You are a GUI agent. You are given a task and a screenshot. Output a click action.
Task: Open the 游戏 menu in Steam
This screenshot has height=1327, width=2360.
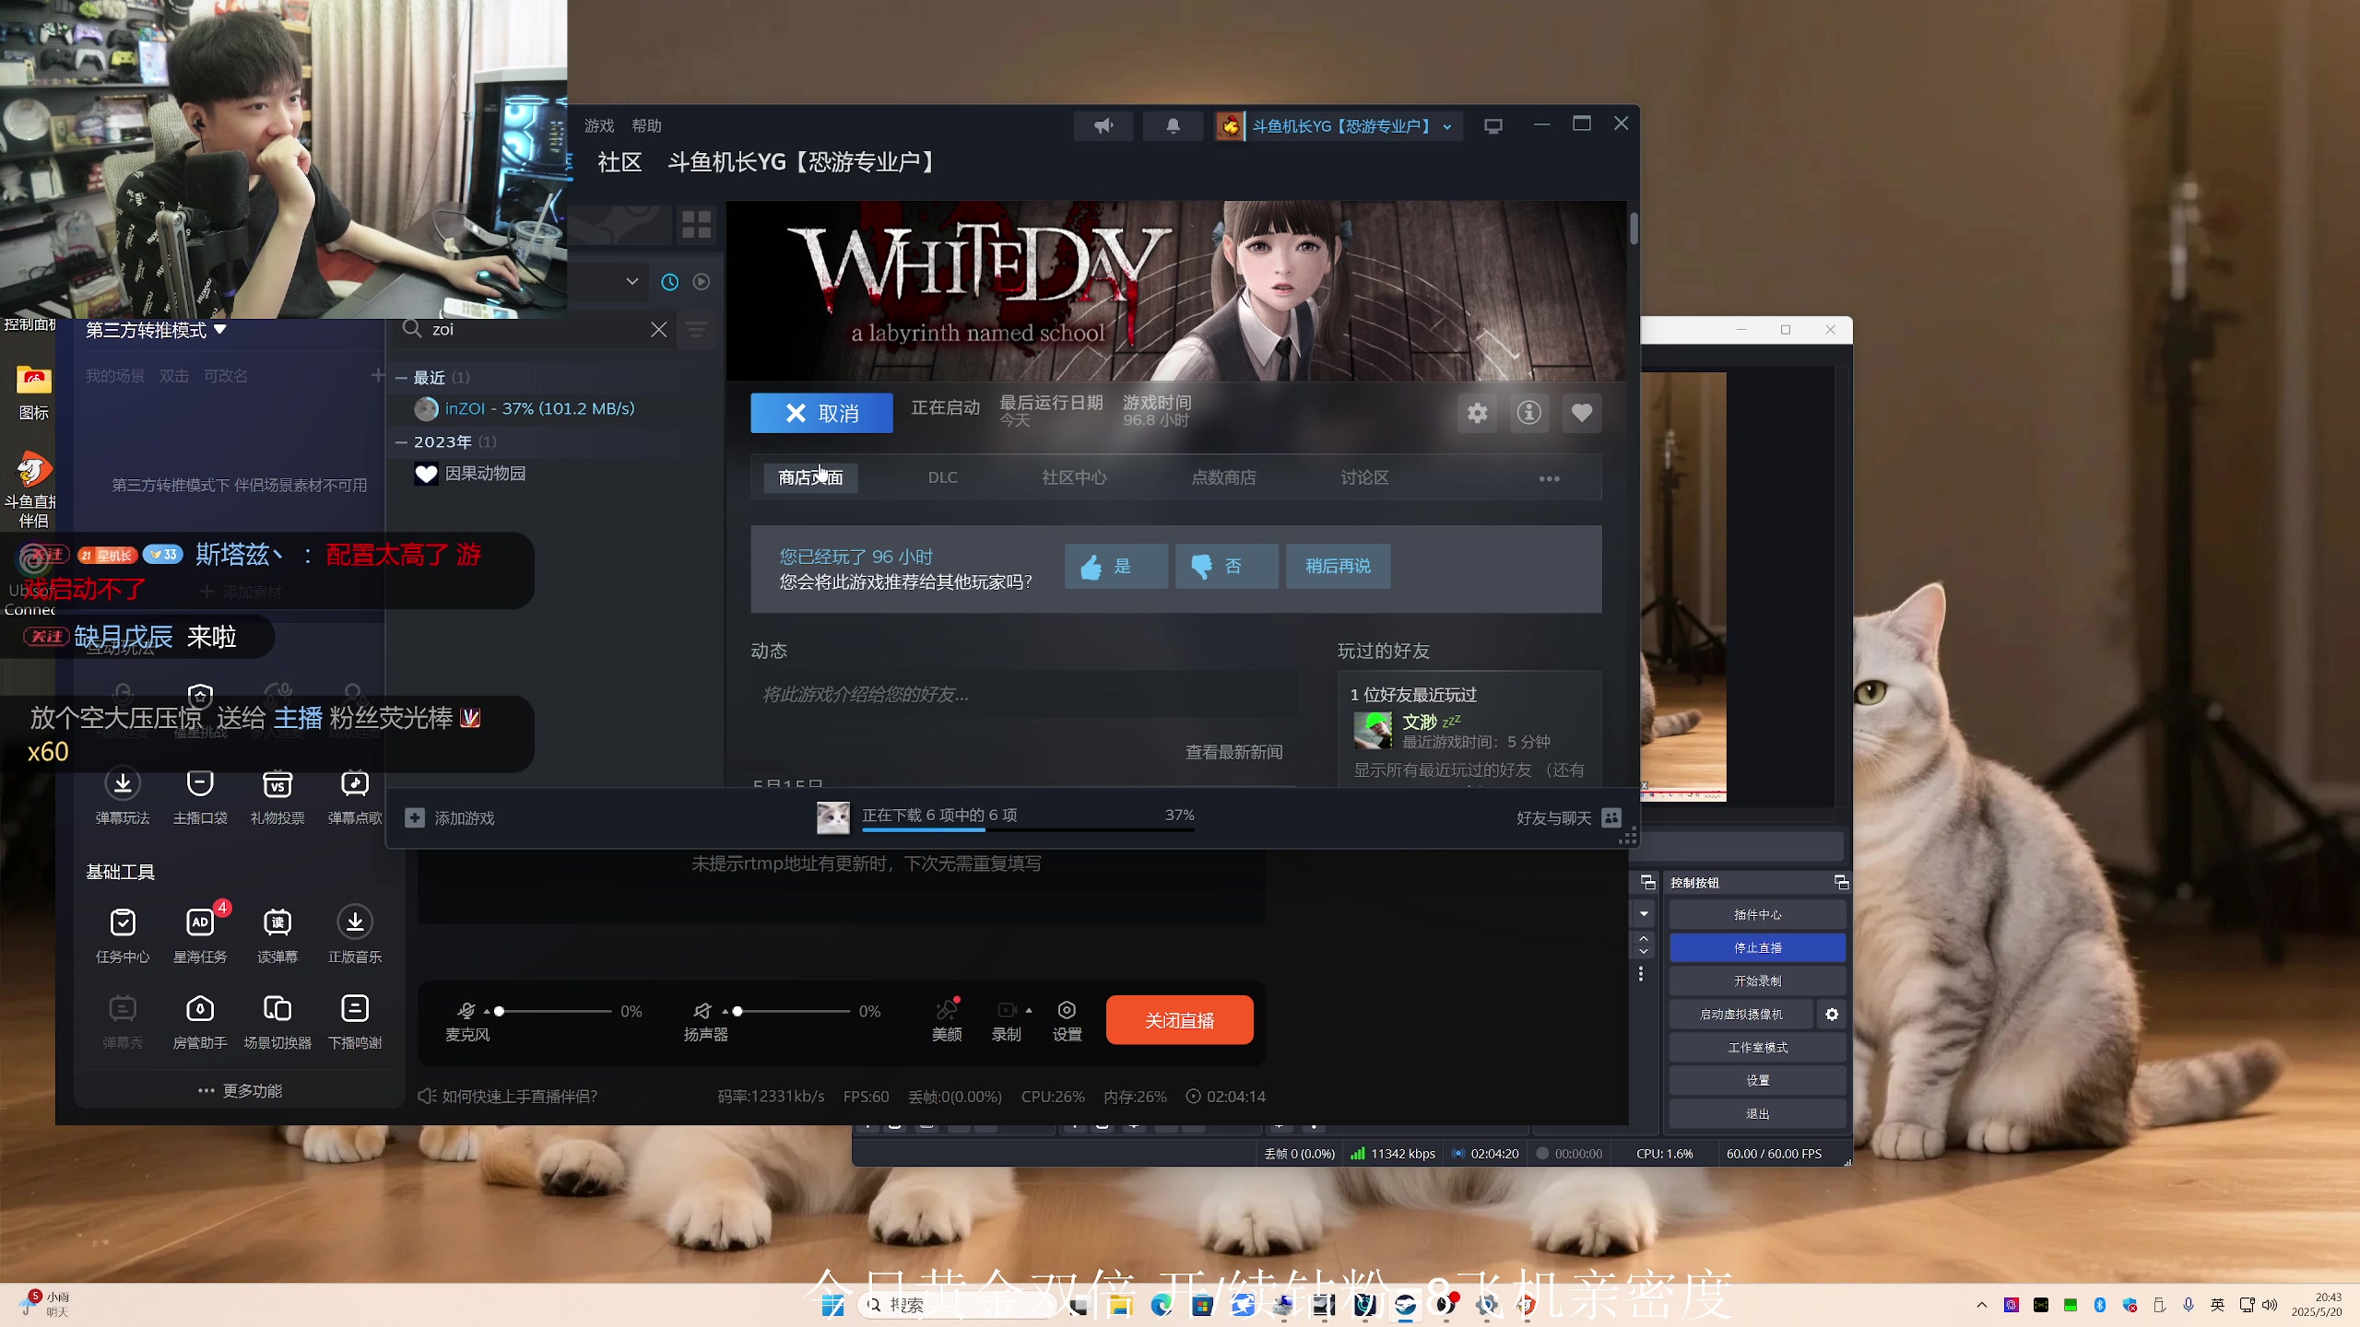(x=599, y=125)
